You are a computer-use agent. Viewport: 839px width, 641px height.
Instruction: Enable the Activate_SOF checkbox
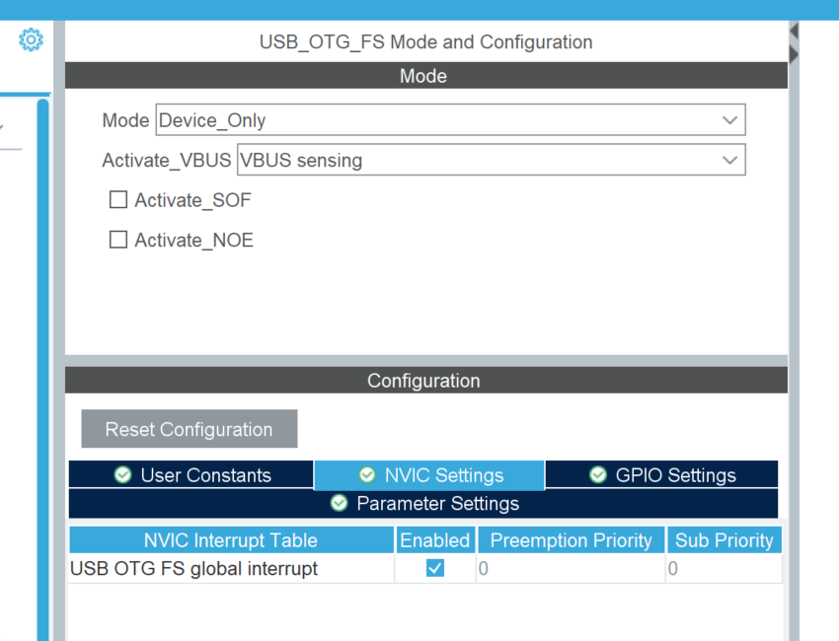tap(118, 200)
